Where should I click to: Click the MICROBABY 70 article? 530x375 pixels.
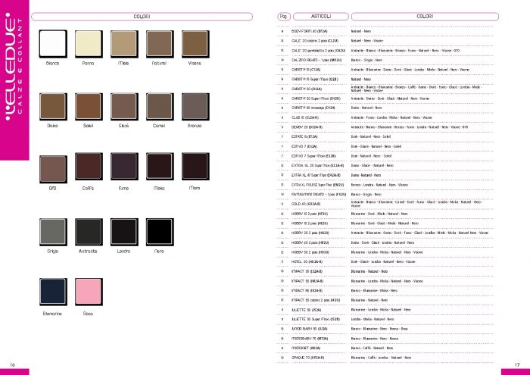point(309,339)
